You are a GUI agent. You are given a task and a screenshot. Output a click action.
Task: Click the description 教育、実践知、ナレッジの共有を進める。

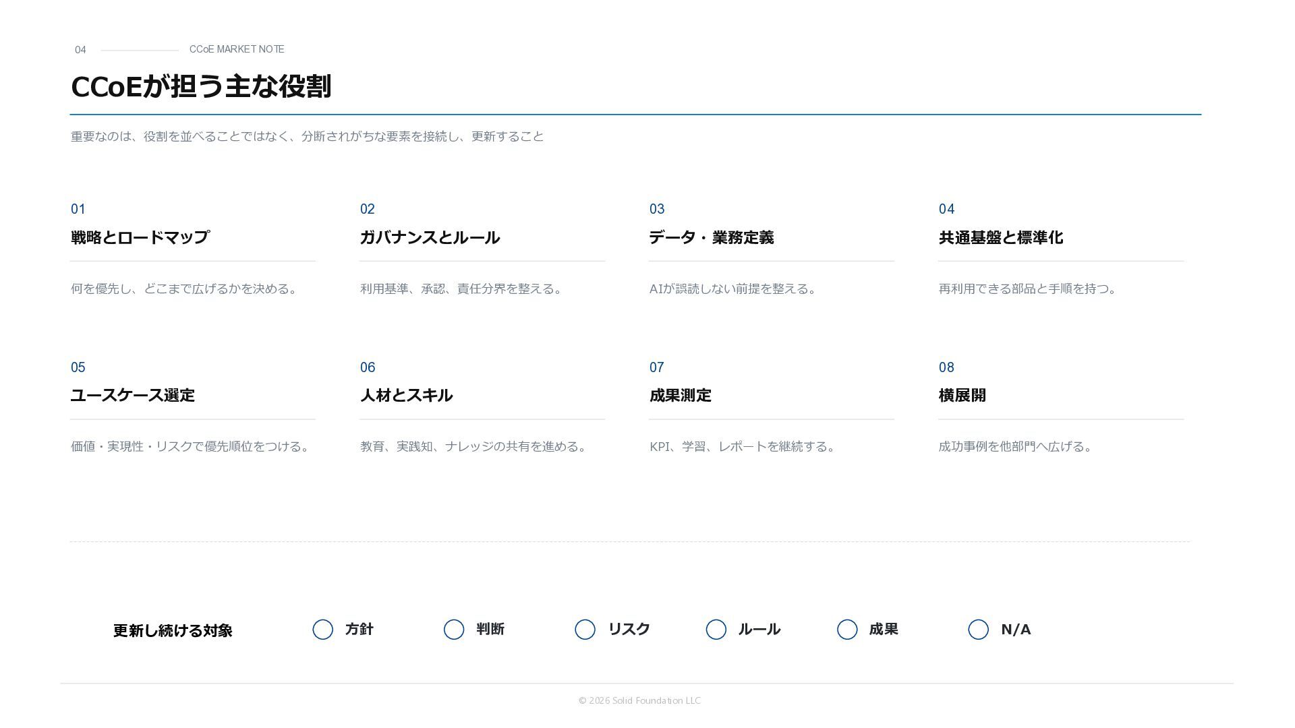pyautogui.click(x=473, y=446)
